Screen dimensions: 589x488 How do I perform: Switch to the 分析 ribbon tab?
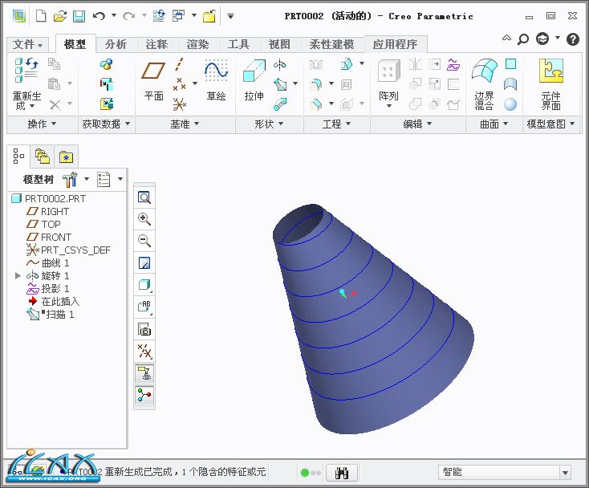pyautogui.click(x=116, y=44)
